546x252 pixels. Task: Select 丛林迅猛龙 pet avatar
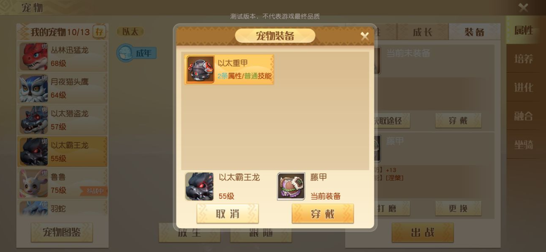point(34,56)
